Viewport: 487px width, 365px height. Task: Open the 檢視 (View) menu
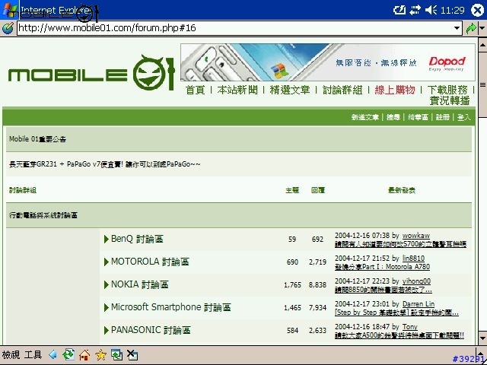11,354
